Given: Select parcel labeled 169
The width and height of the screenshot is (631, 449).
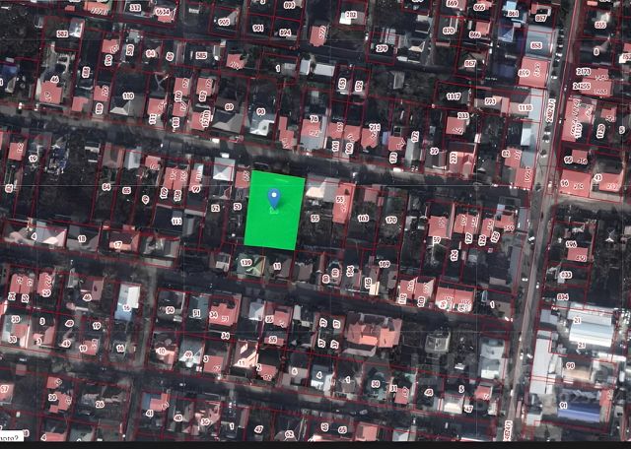Looking at the screenshot, I should click(385, 264).
